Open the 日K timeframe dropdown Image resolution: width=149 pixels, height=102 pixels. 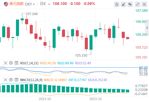(45, 4)
